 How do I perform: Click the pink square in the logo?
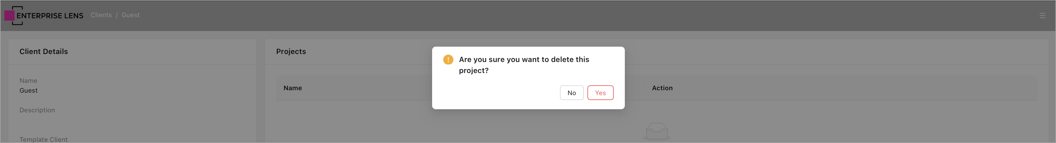point(10,15)
